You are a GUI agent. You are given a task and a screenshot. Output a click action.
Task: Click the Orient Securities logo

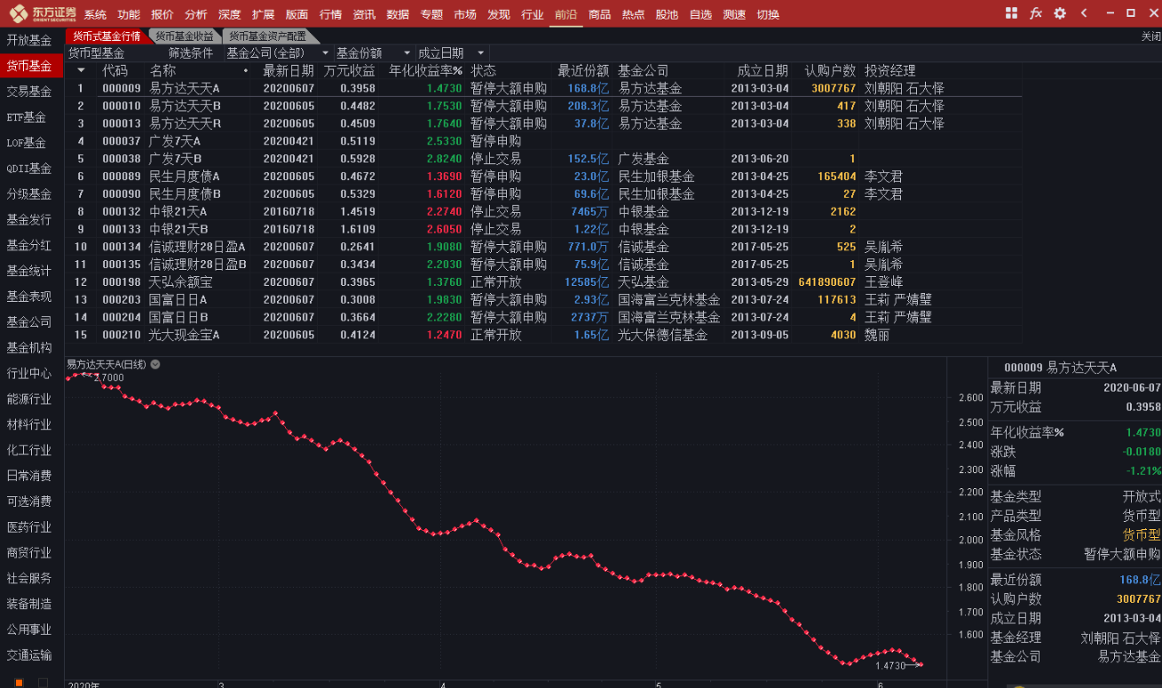pos(43,13)
